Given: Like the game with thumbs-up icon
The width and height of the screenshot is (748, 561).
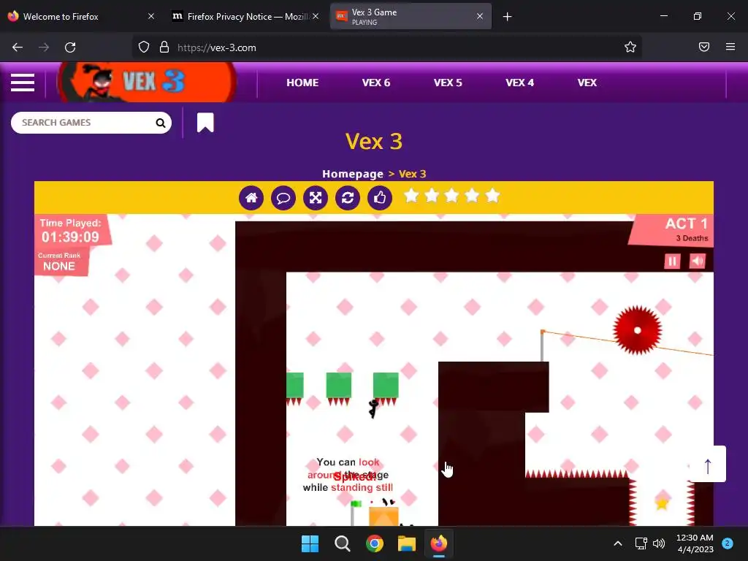Looking at the screenshot, I should (x=380, y=197).
